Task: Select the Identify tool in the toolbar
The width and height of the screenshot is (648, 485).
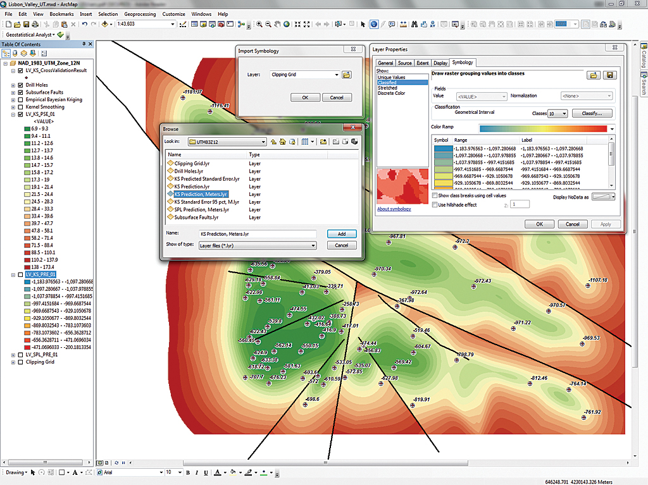Action: point(374,25)
